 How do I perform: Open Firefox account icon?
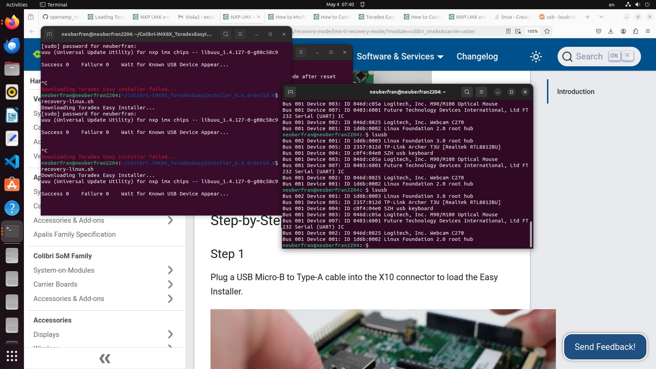click(623, 31)
